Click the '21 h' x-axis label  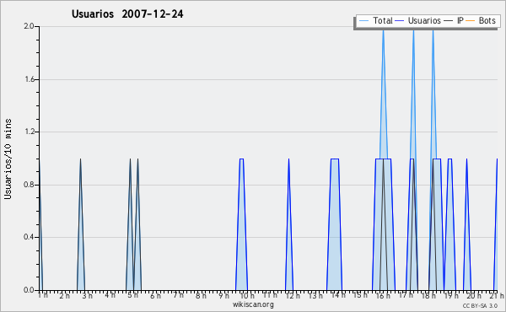pyautogui.click(x=497, y=295)
